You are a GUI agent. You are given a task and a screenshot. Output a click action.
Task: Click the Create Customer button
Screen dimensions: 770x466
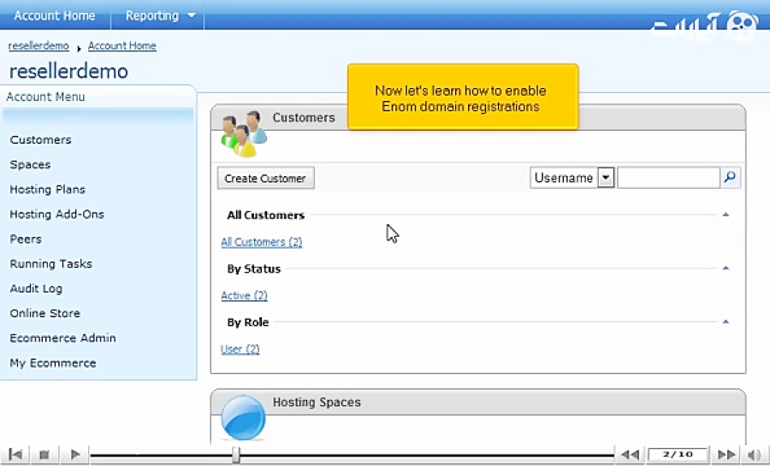coord(265,178)
